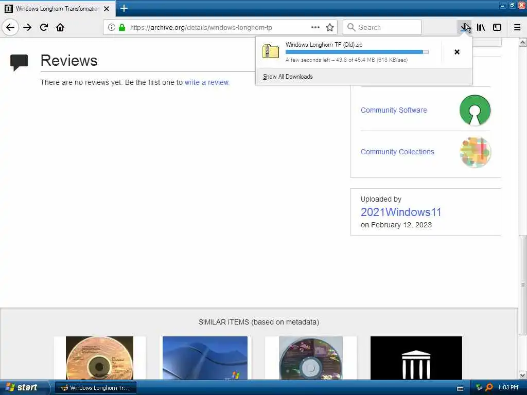This screenshot has height=395, width=527.
Task: Select the Windows Longhorn Transformation browser tab
Action: point(58,9)
